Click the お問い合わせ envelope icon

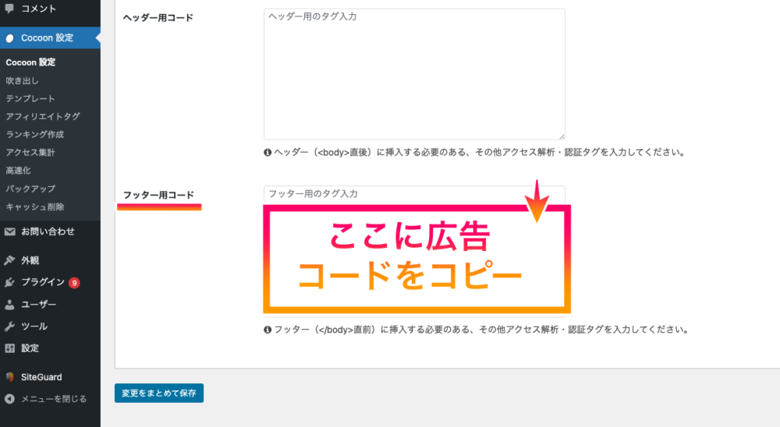point(9,231)
